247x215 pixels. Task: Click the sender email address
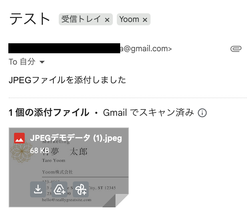tap(146, 49)
